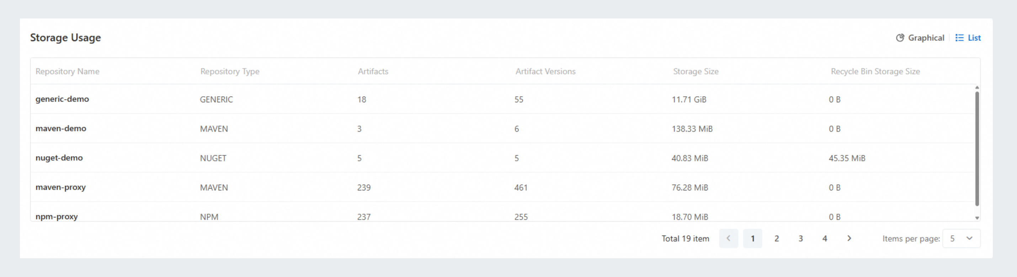The width and height of the screenshot is (1017, 277).
Task: Open the maven-demo repository
Action: [61, 129]
